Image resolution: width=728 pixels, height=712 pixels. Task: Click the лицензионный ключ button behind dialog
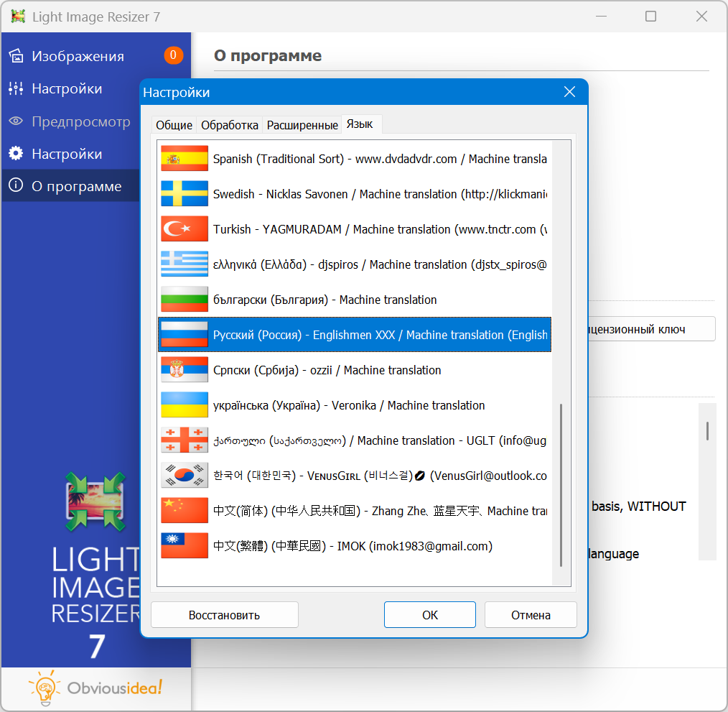pyautogui.click(x=652, y=329)
